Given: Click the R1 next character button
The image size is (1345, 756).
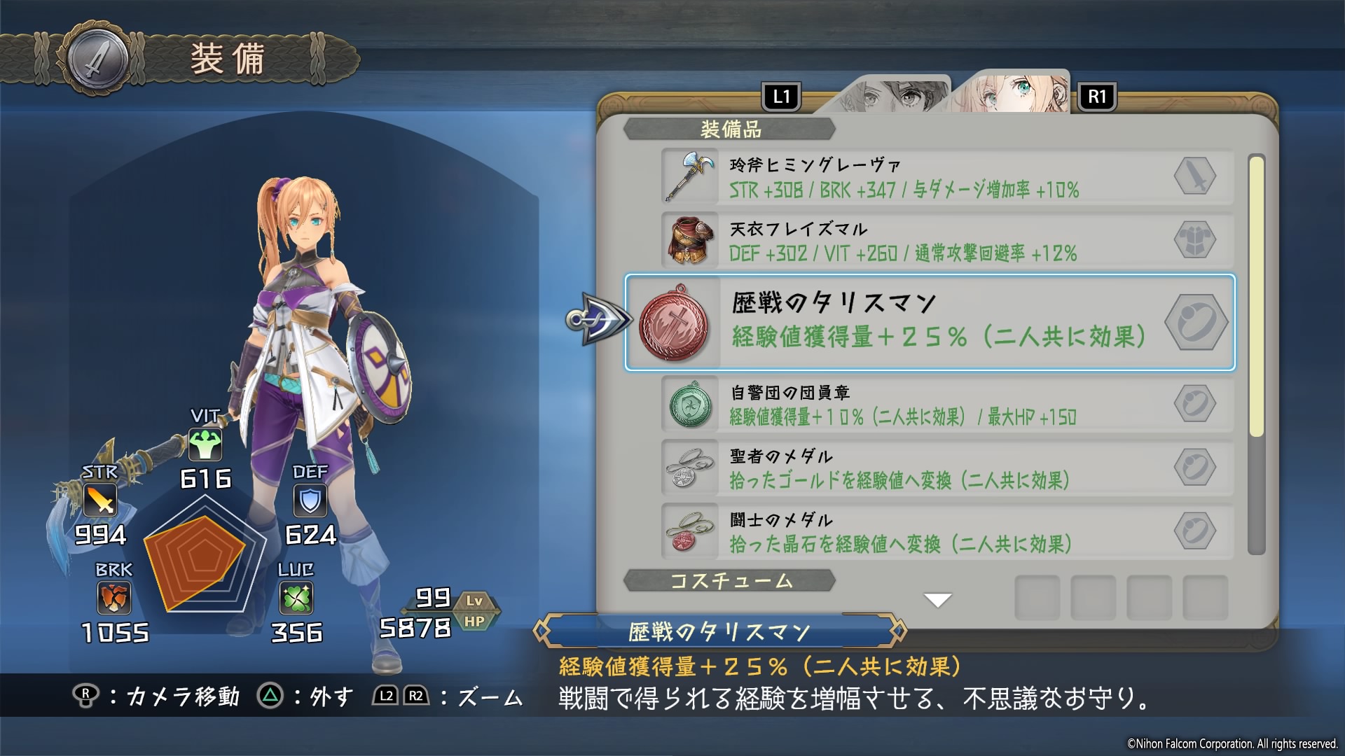Looking at the screenshot, I should [x=1097, y=97].
